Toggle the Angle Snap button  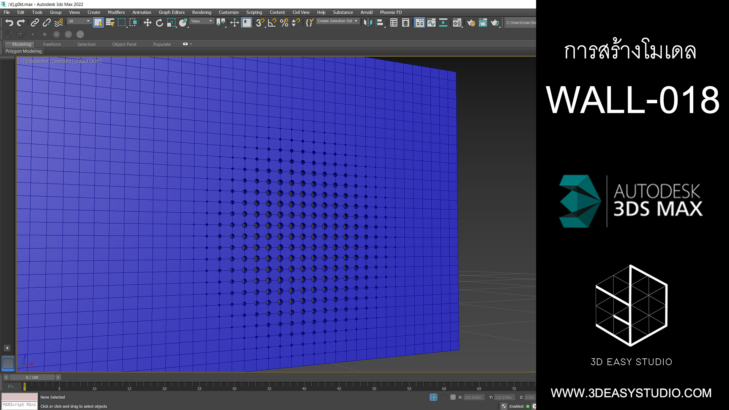click(272, 23)
